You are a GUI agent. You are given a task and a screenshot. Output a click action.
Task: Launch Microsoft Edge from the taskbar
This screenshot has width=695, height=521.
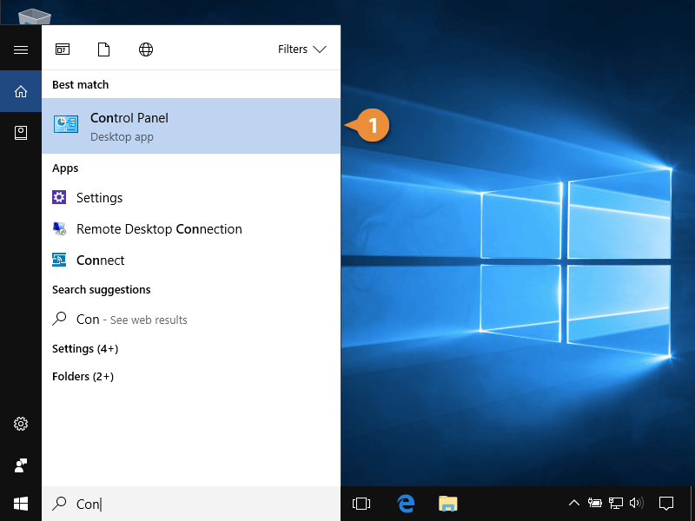405,504
